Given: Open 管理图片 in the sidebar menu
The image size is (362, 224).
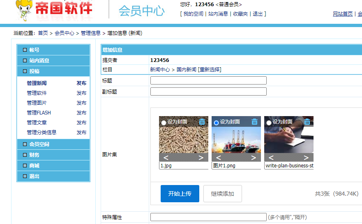Looking at the screenshot, I should pyautogui.click(x=37, y=103).
